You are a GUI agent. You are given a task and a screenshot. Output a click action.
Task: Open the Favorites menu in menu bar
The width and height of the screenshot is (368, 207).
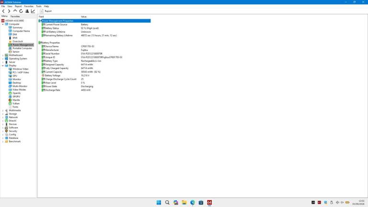(29, 6)
